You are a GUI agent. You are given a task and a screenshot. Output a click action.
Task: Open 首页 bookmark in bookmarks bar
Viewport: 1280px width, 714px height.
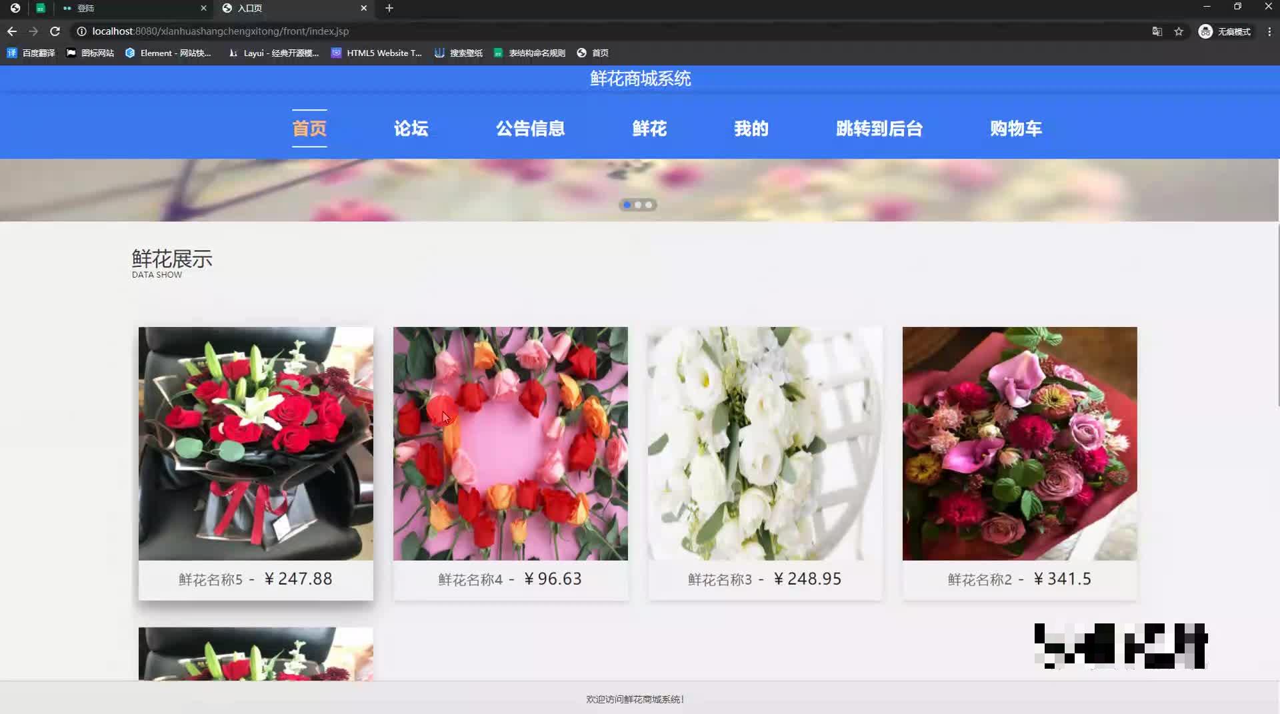593,53
